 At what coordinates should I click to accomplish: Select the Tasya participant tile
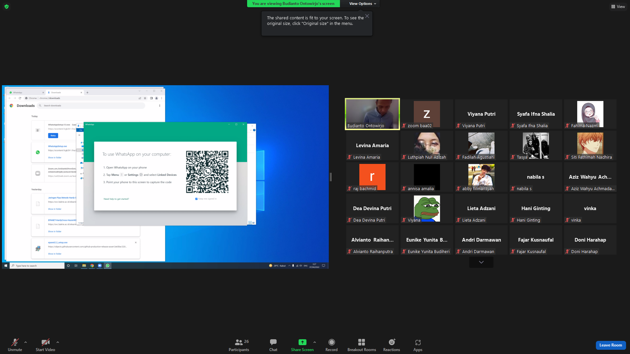[536, 146]
